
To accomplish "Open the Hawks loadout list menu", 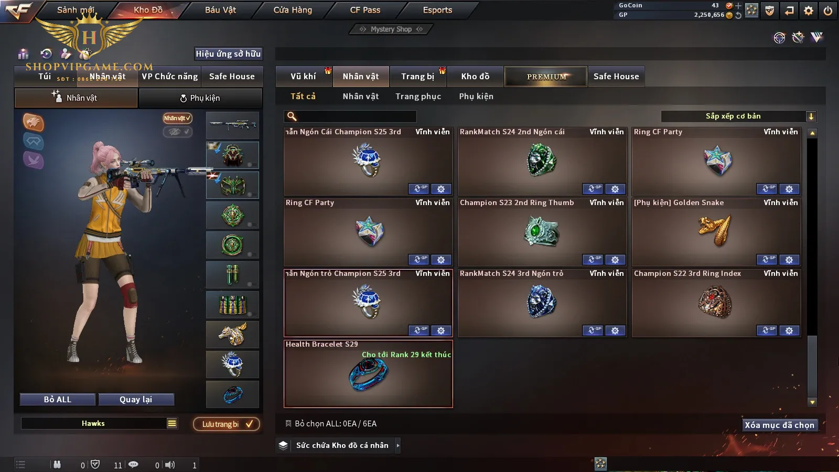I will (x=172, y=423).
